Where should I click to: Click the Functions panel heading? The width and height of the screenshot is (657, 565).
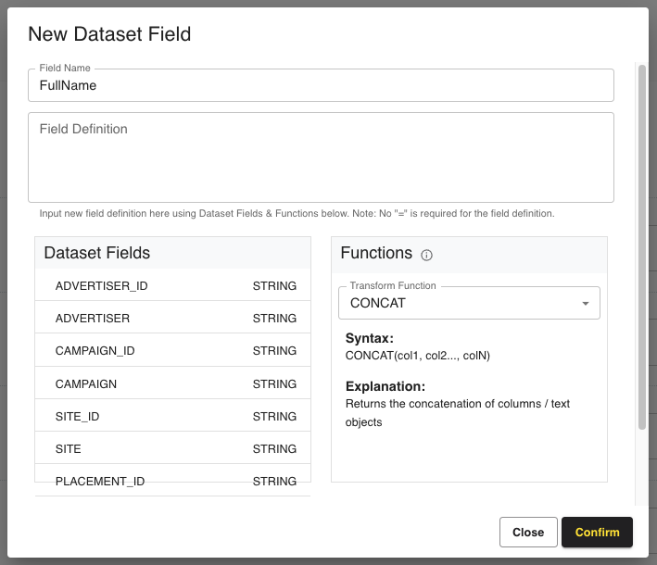click(376, 253)
